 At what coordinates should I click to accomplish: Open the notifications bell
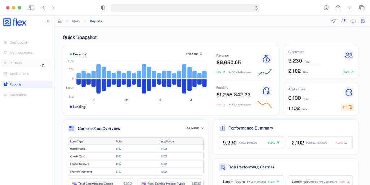point(343,21)
